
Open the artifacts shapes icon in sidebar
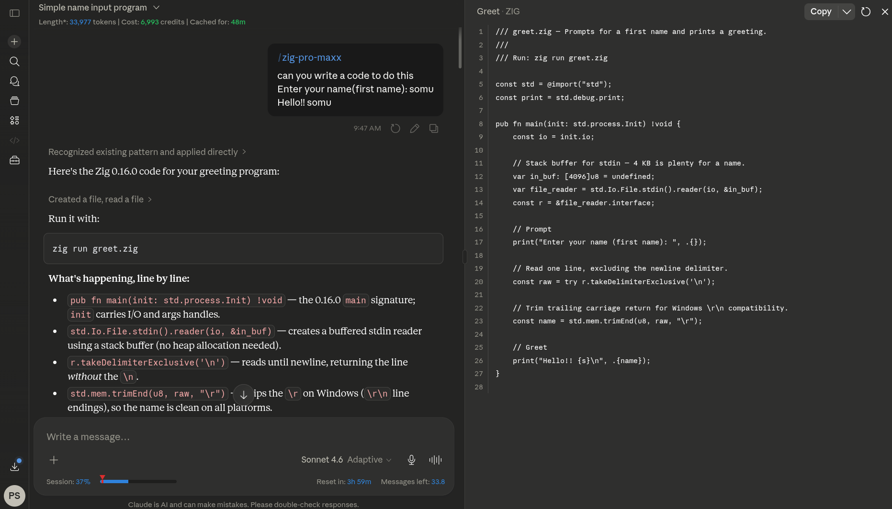click(14, 121)
